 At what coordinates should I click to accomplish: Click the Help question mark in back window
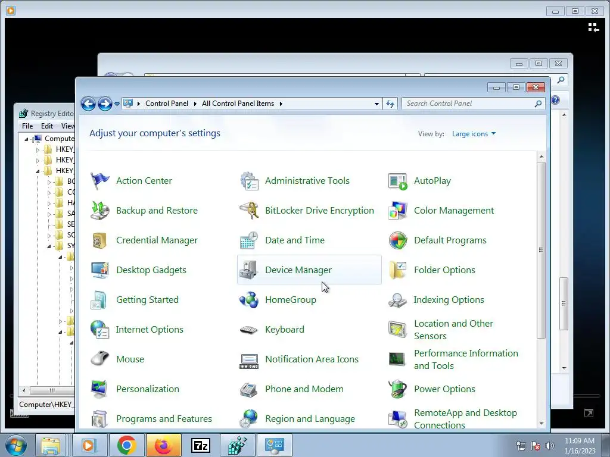coord(556,100)
